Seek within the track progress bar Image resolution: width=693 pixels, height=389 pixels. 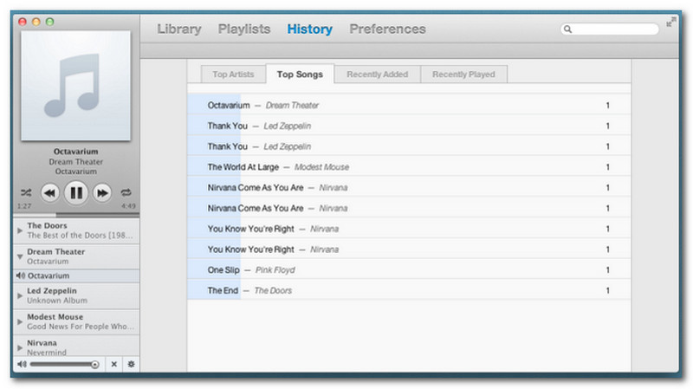(76, 214)
